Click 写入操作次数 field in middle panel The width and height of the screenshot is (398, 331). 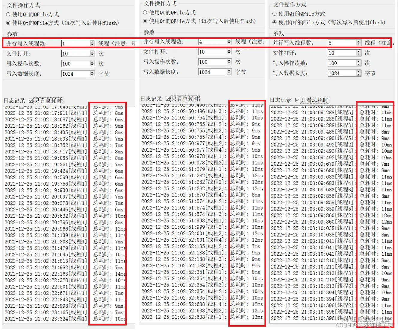point(212,62)
